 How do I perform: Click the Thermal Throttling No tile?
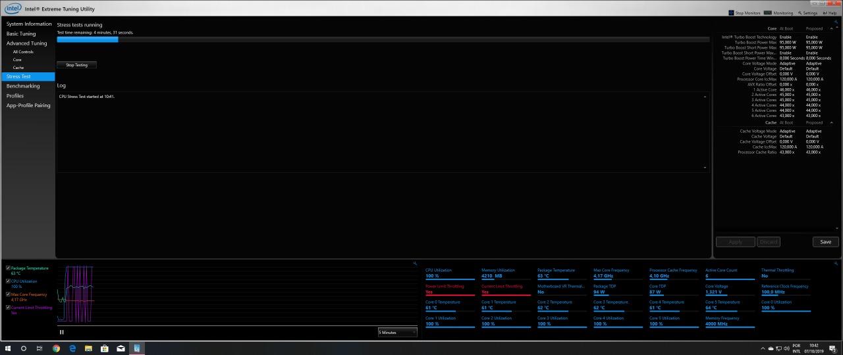point(786,273)
